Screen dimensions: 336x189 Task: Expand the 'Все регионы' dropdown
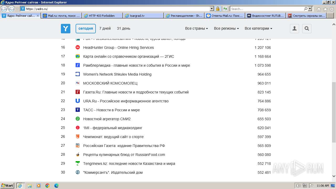(227, 29)
